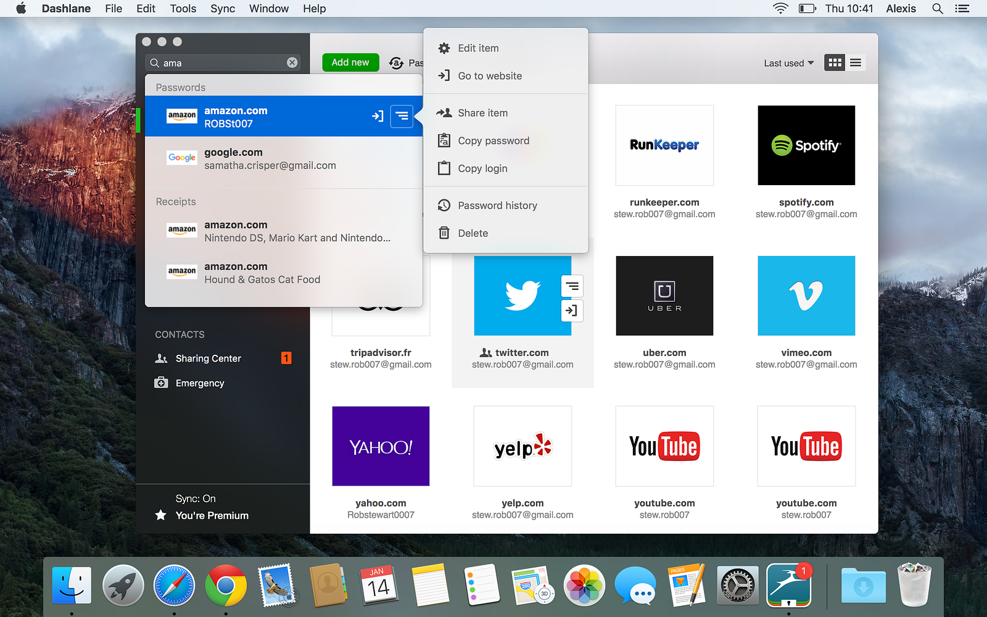Open the Dashlane app menu in the menu bar
The image size is (987, 617).
coord(66,9)
